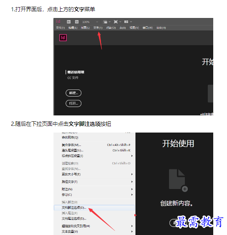Expand 附注(N) submenu
The height and width of the screenshot is (235, 227).
click(x=94, y=189)
